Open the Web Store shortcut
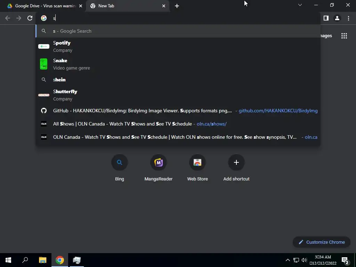This screenshot has height=267, width=356. point(197,168)
